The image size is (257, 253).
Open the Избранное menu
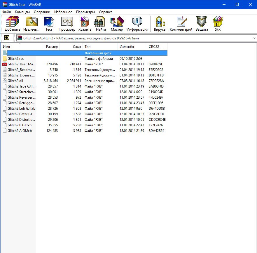tap(63, 12)
